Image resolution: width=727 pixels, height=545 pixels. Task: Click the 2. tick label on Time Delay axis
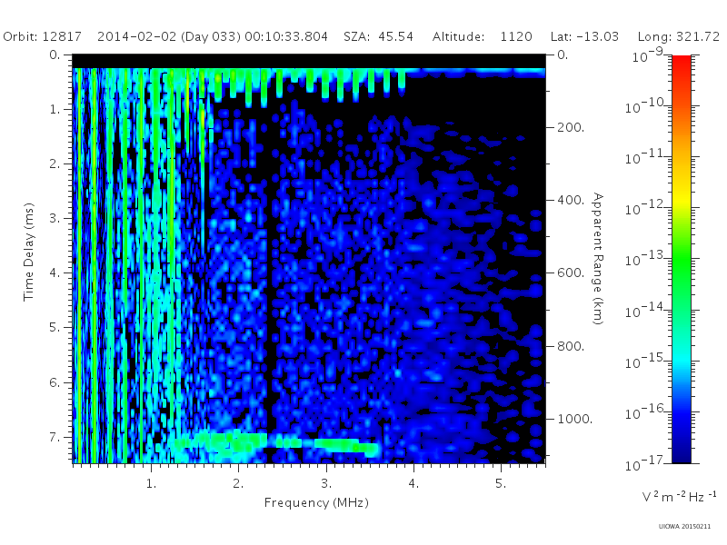(55, 164)
